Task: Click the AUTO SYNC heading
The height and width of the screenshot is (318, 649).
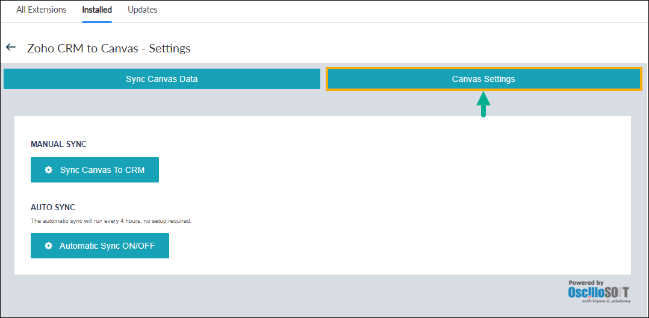Action: (x=53, y=207)
